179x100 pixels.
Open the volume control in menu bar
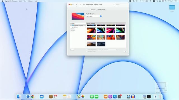click(x=137, y=1)
